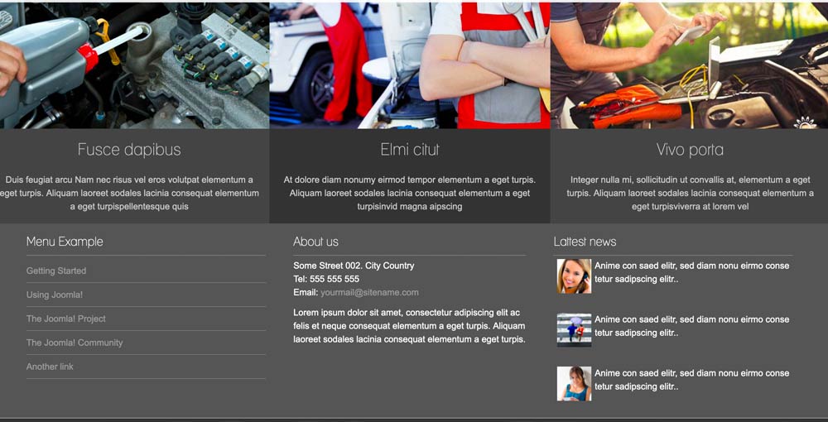This screenshot has width=828, height=422.
Task: Visit The Joomla! Community link
Action: 75,343
